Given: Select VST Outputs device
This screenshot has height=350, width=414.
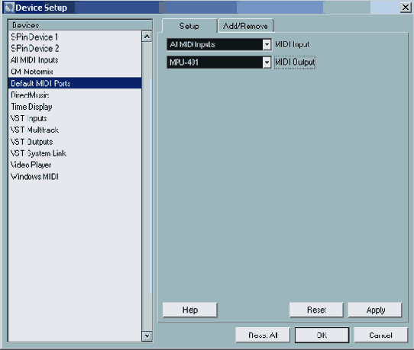Looking at the screenshot, I should (75, 142).
